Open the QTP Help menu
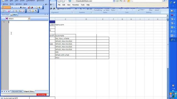177x99 pixels. point(25,4)
